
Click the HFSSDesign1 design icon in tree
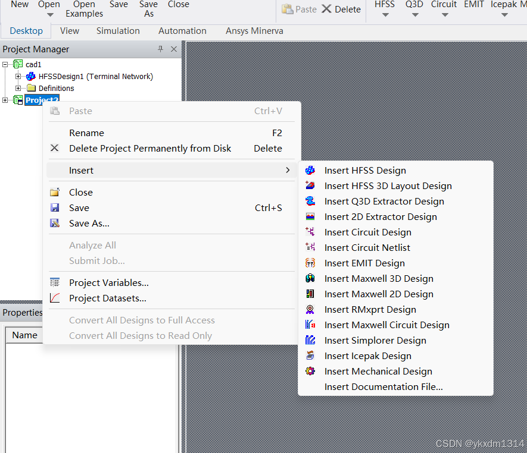point(30,77)
